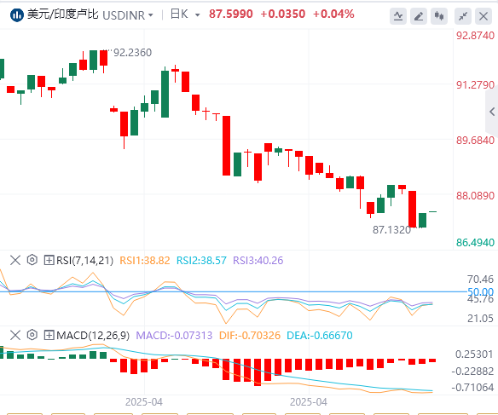Expand the MACD panel with plus icon
Viewport: 498px width, 415px height.
(x=49, y=336)
